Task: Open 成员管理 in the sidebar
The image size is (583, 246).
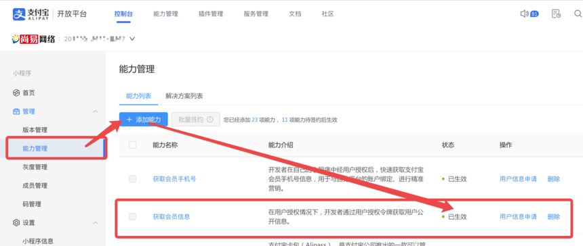Action: 35,186
